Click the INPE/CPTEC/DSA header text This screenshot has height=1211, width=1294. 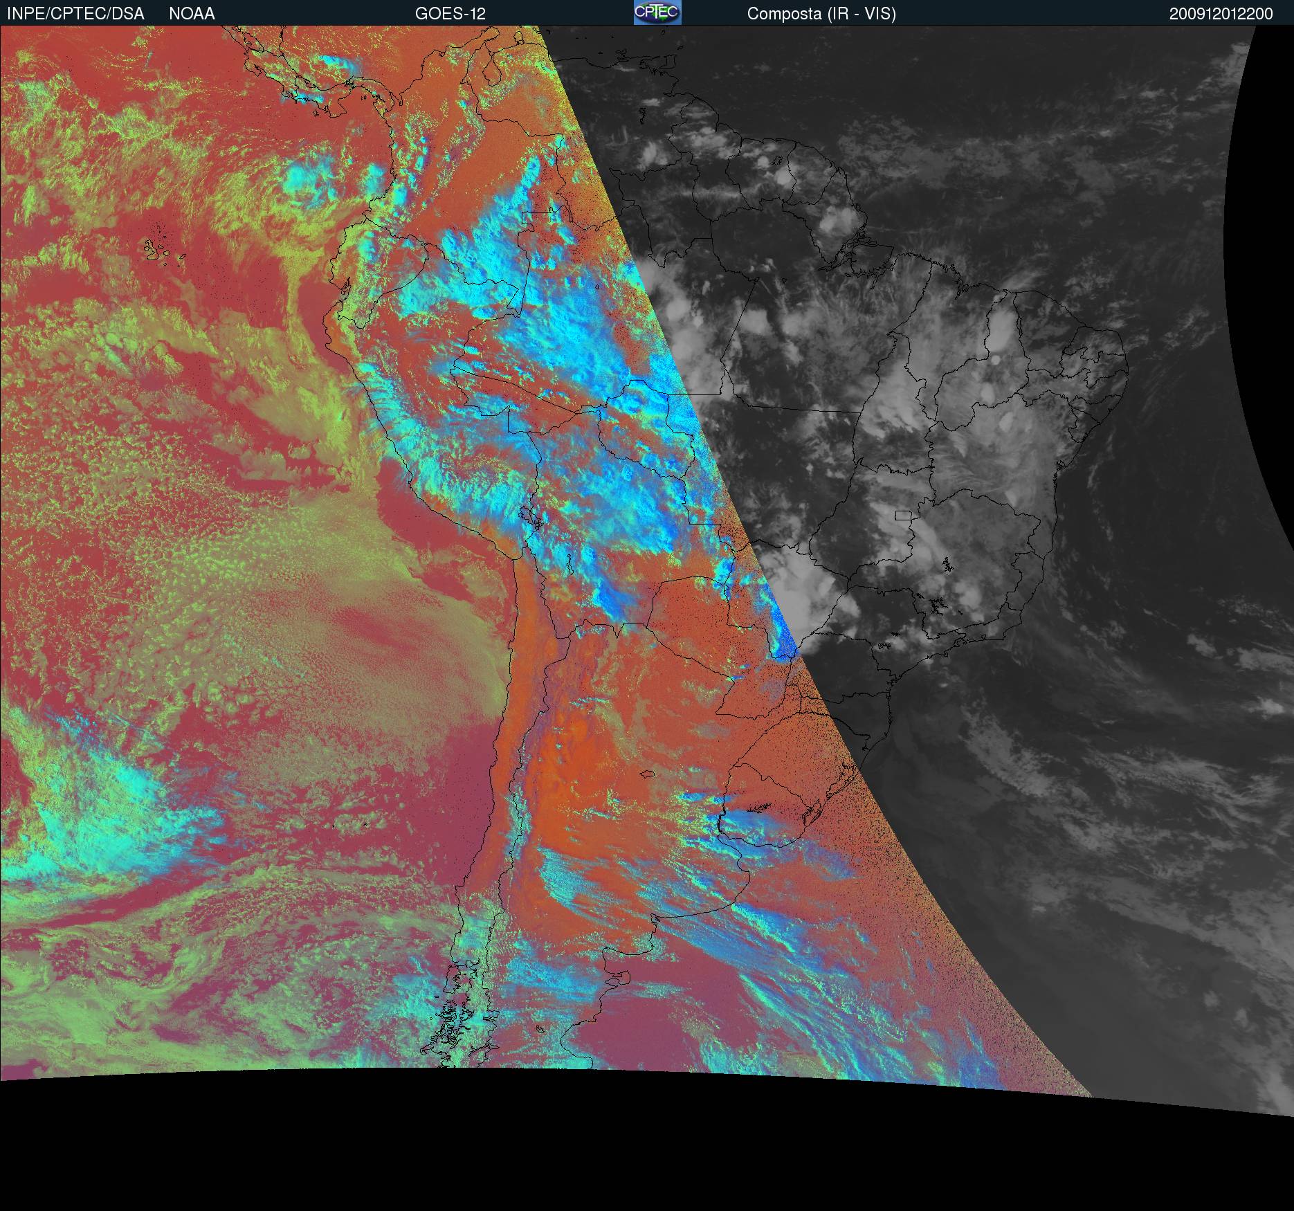tap(75, 14)
